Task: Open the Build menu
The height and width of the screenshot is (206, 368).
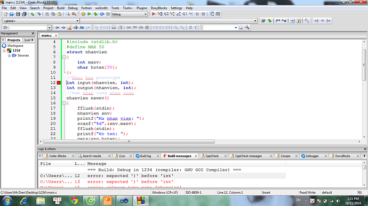Action: 61,8
